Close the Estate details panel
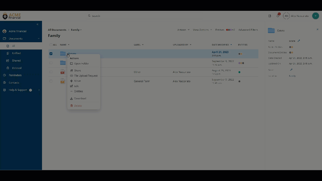322x181 pixels. [x=317, y=29]
